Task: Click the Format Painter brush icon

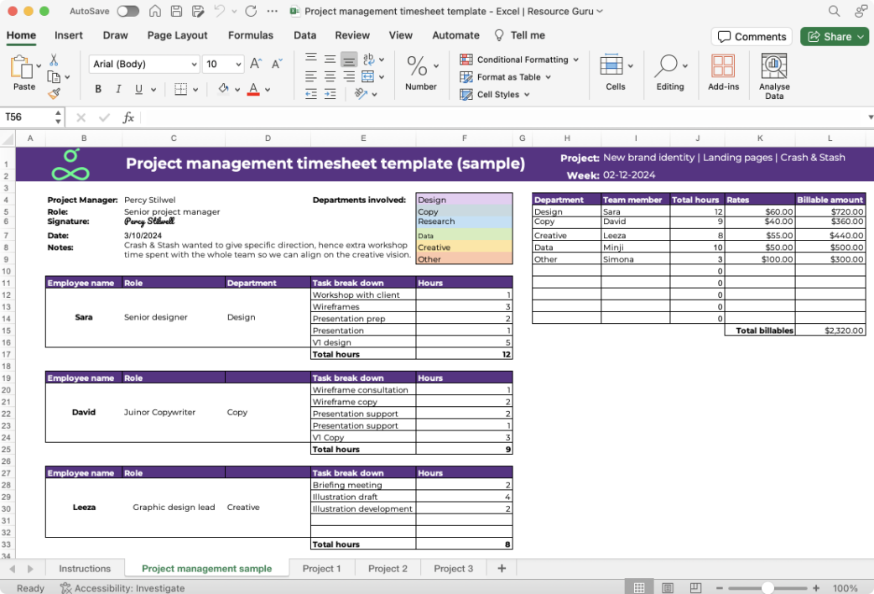Action: pos(54,94)
